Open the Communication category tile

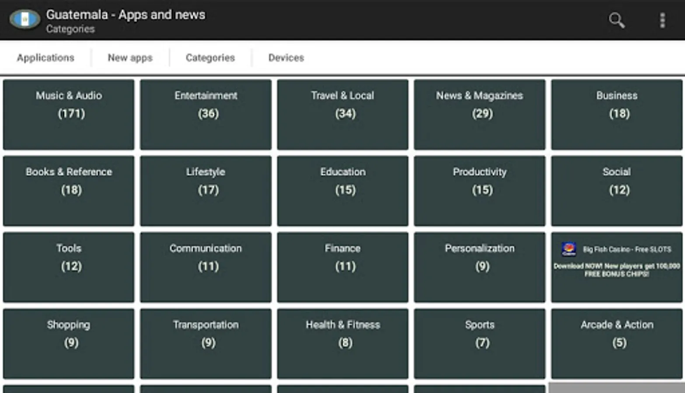click(x=206, y=267)
